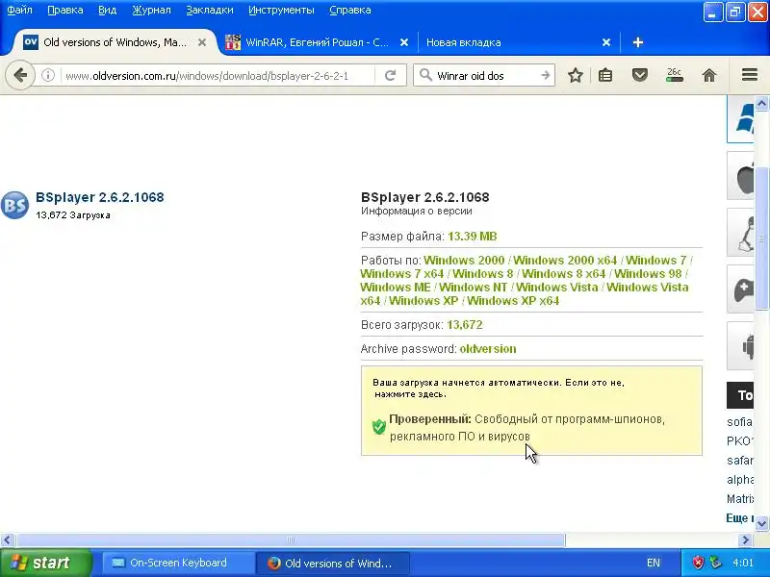Click the green verified shield icon
The width and height of the screenshot is (770, 577).
click(x=378, y=426)
